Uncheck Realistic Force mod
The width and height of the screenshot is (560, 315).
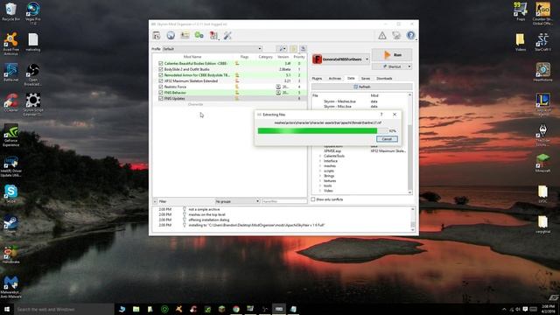[x=161, y=87]
